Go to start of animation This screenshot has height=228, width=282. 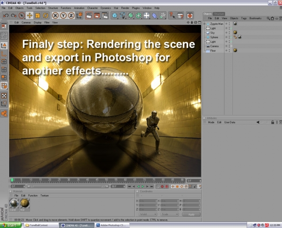(x=129, y=187)
